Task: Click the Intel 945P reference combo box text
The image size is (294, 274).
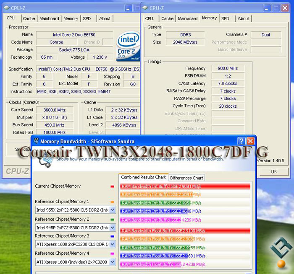Action: coord(72,227)
